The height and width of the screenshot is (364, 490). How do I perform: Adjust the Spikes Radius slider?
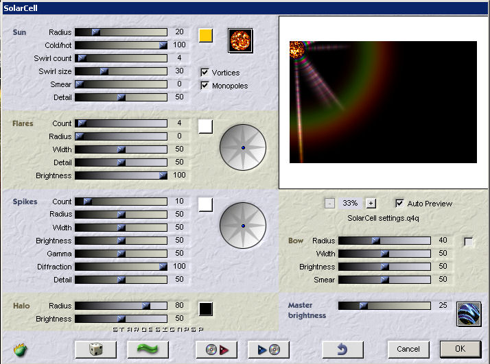pos(121,215)
